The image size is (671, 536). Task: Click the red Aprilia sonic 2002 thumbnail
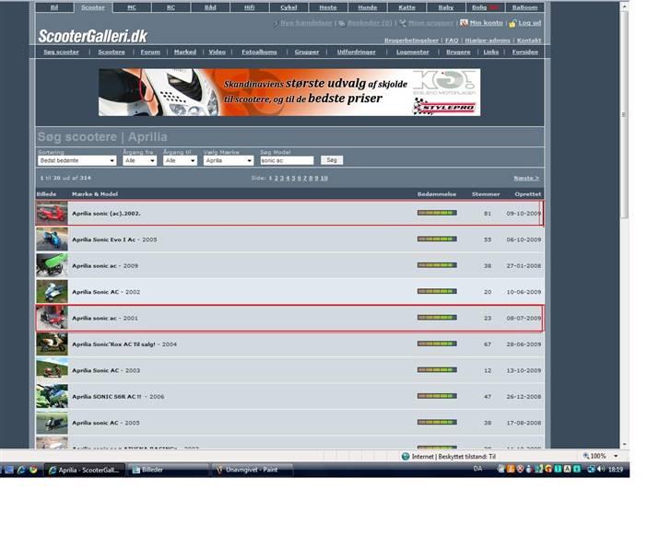click(52, 214)
